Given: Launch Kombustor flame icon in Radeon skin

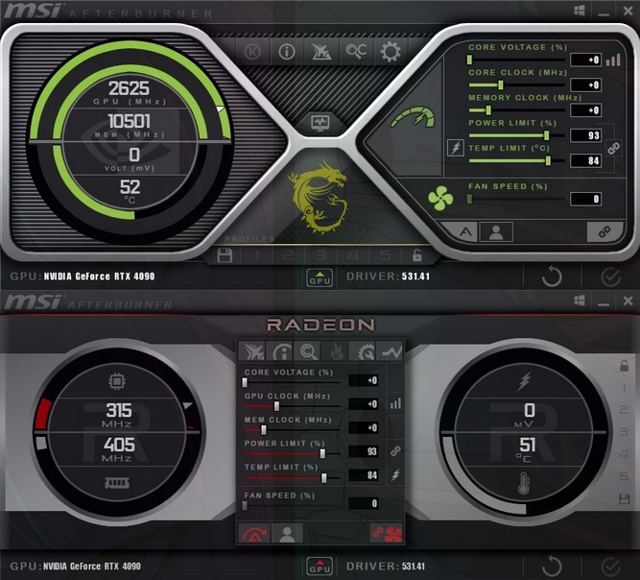Looking at the screenshot, I should (x=336, y=351).
